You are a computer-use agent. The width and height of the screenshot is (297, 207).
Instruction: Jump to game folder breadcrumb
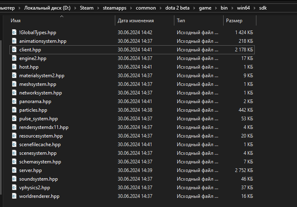[205, 8]
